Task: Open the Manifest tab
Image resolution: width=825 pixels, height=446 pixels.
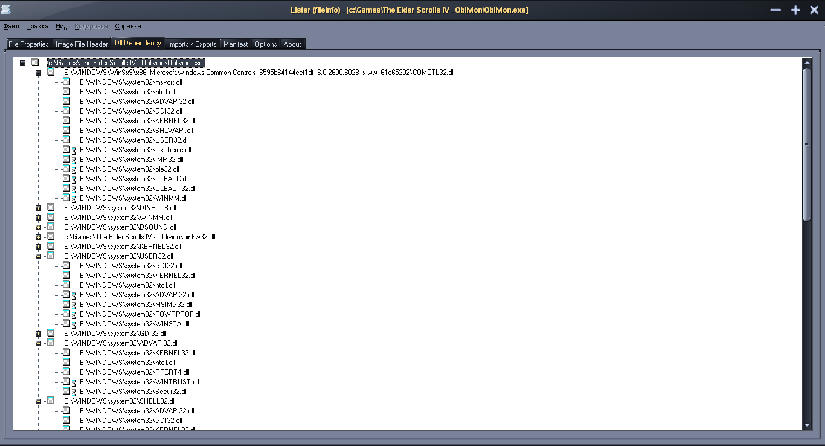Action: click(236, 44)
